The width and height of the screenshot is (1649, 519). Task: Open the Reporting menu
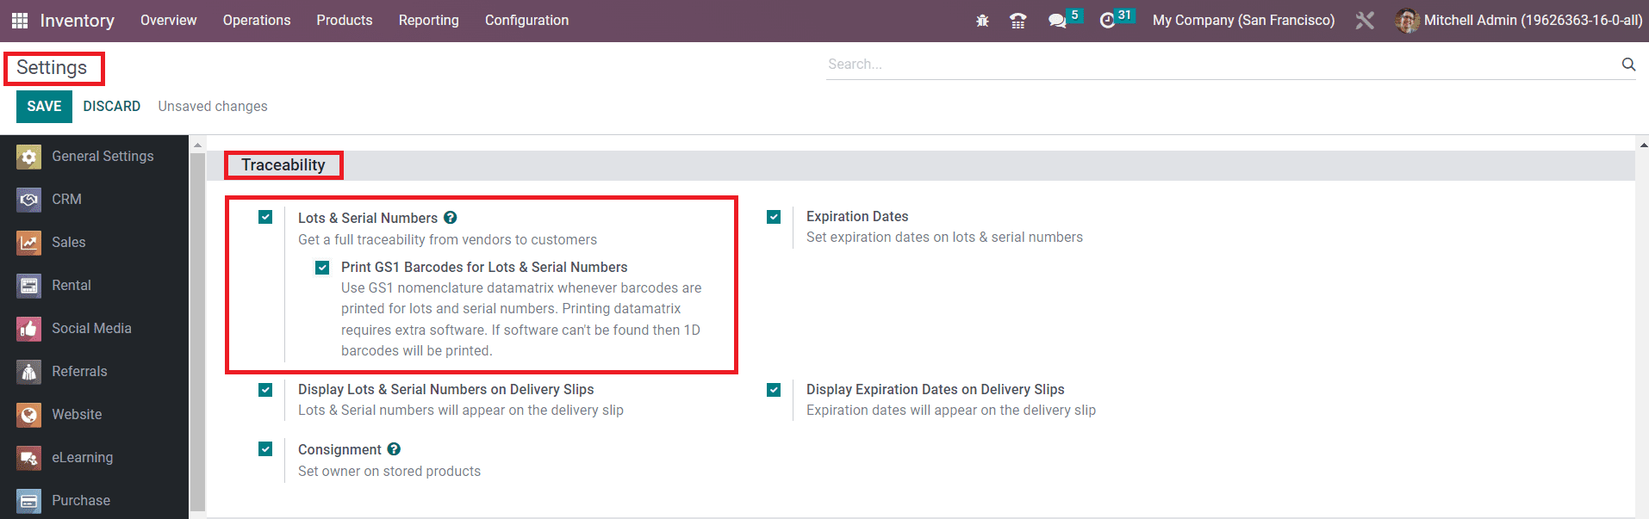(x=428, y=21)
